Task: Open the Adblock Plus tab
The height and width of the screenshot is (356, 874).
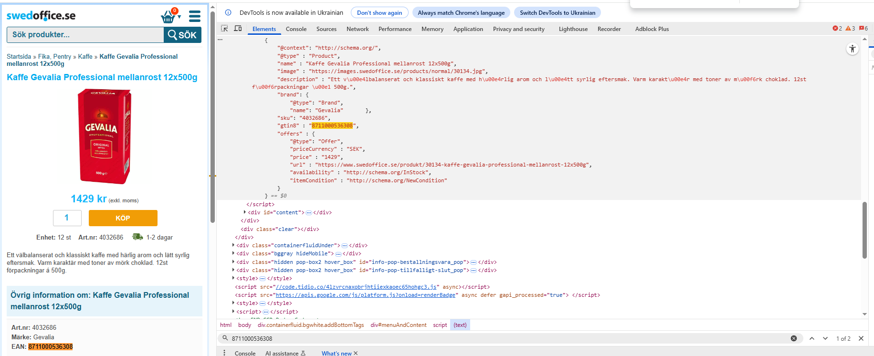Action: tap(652, 29)
